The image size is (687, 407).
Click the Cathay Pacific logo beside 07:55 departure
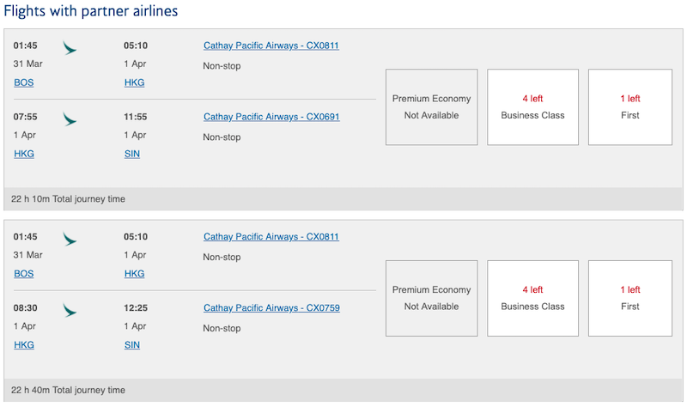[70, 119]
